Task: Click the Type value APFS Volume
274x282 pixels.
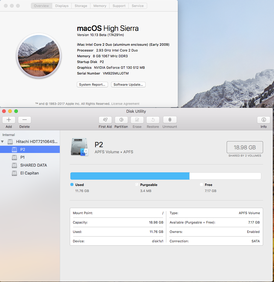Action: point(249,213)
